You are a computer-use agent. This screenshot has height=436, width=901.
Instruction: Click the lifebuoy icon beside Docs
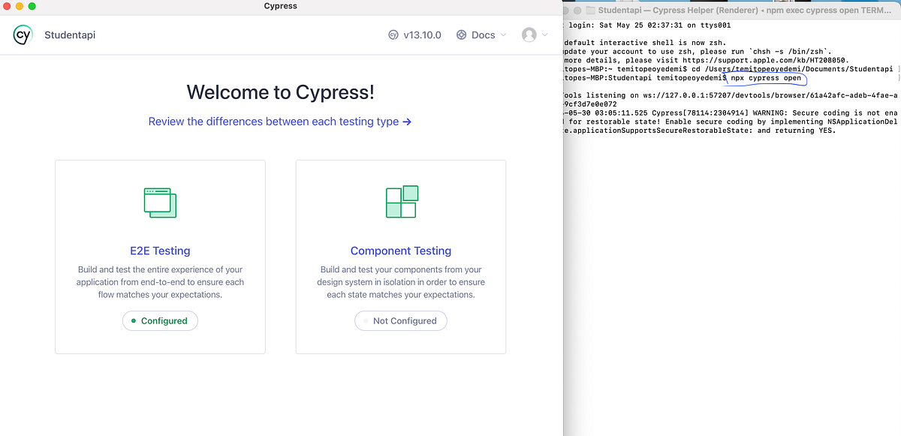coord(461,35)
